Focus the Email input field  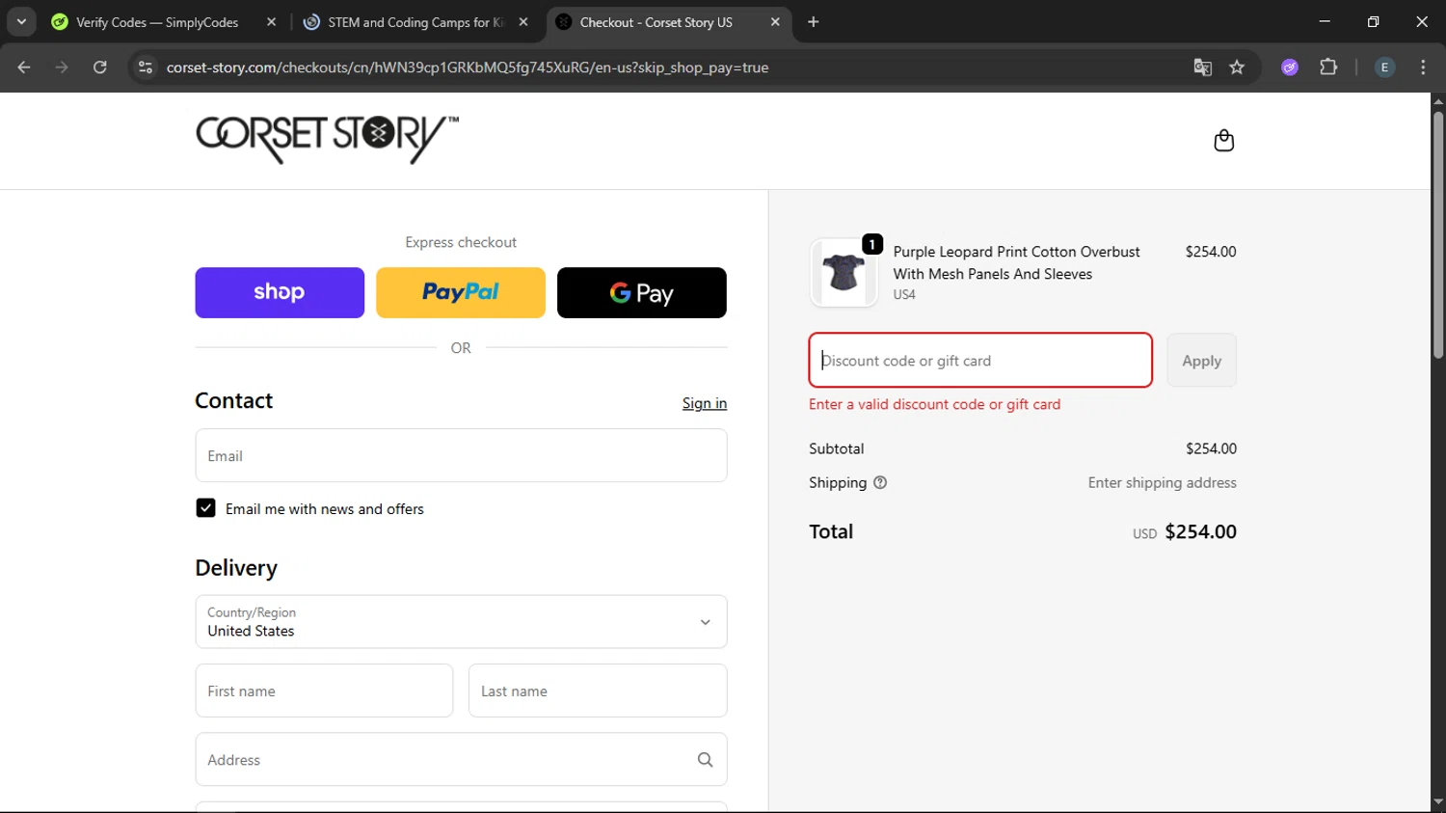[461, 455]
